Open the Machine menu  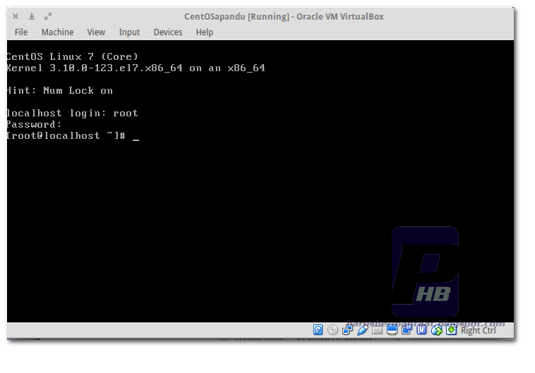click(x=57, y=32)
